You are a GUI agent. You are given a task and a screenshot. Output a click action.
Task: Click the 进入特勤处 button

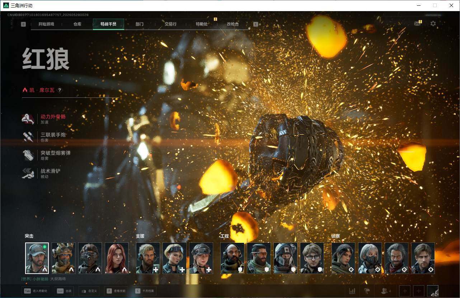coord(36,291)
